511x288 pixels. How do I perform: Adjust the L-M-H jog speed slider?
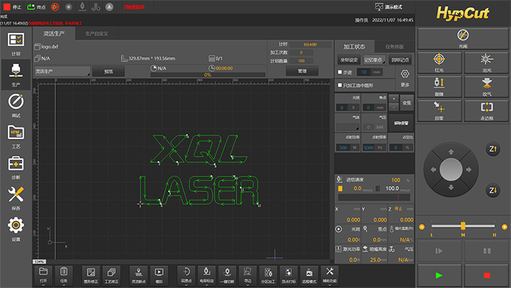pos(463,227)
